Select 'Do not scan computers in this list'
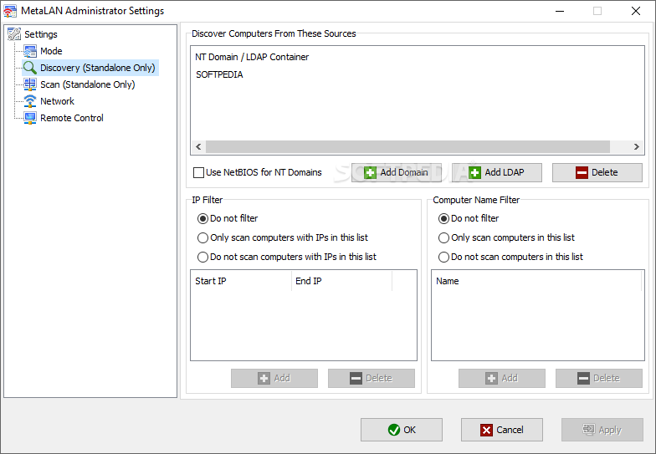 [x=444, y=257]
